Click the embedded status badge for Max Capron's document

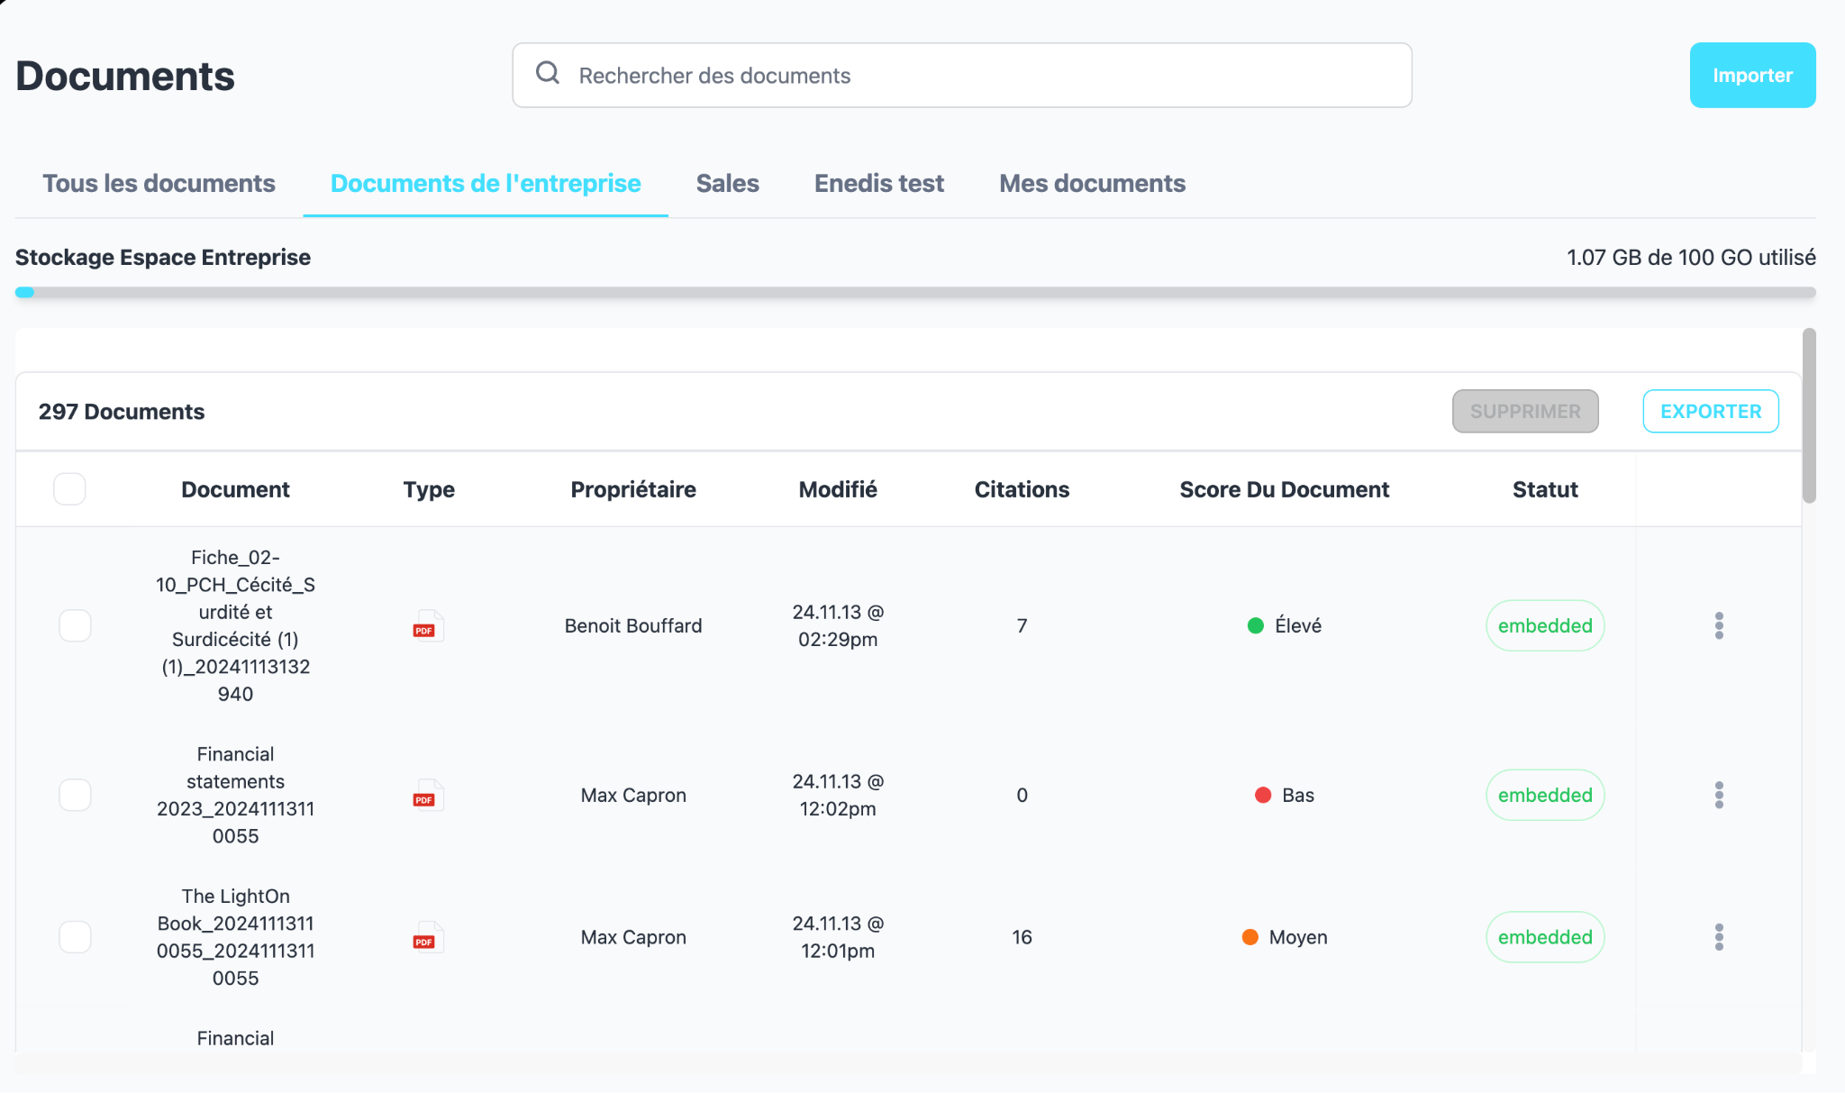click(x=1544, y=795)
